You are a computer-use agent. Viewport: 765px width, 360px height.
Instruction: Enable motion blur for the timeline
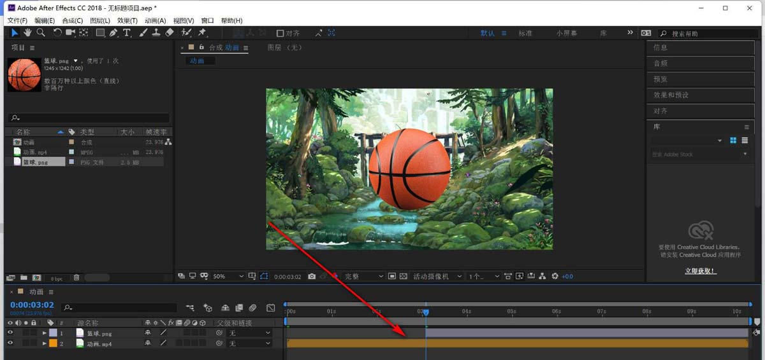[252, 308]
